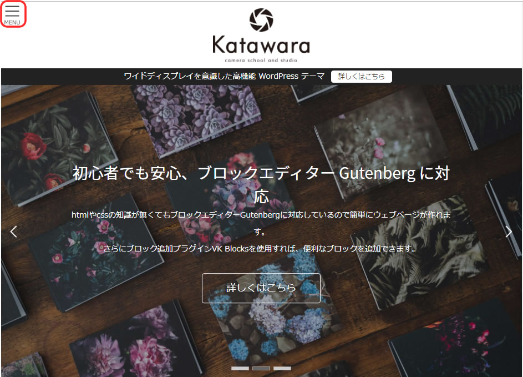
Task: Select the third slide indicator bar
Action: 282,368
